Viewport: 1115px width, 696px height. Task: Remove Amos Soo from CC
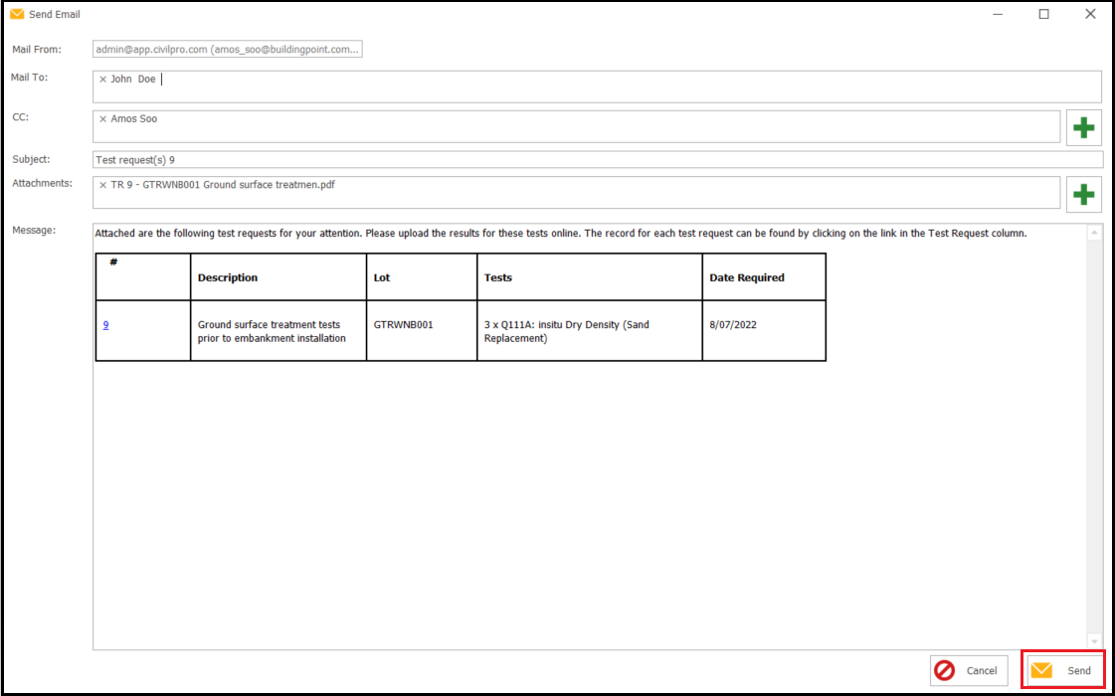103,119
